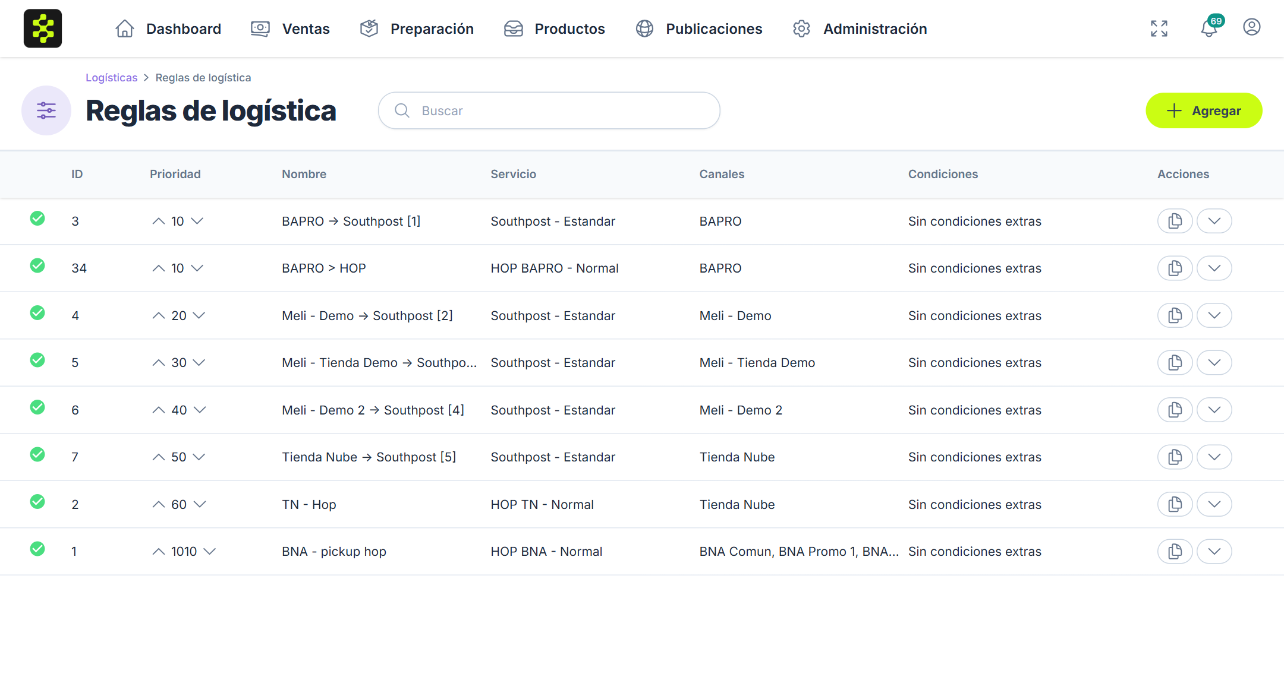Image resolution: width=1284 pixels, height=677 pixels.
Task: Click the search magnifier icon
Action: (x=402, y=110)
